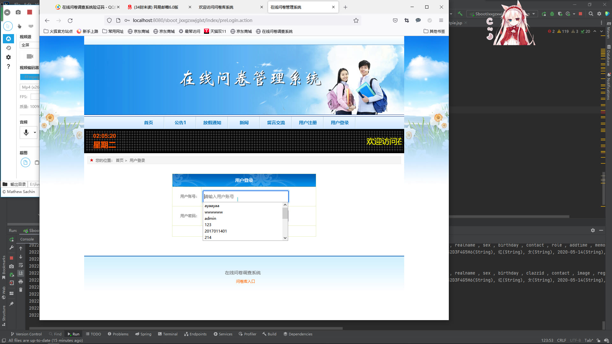Open the Mp4 video encoder dropdown

30,87
